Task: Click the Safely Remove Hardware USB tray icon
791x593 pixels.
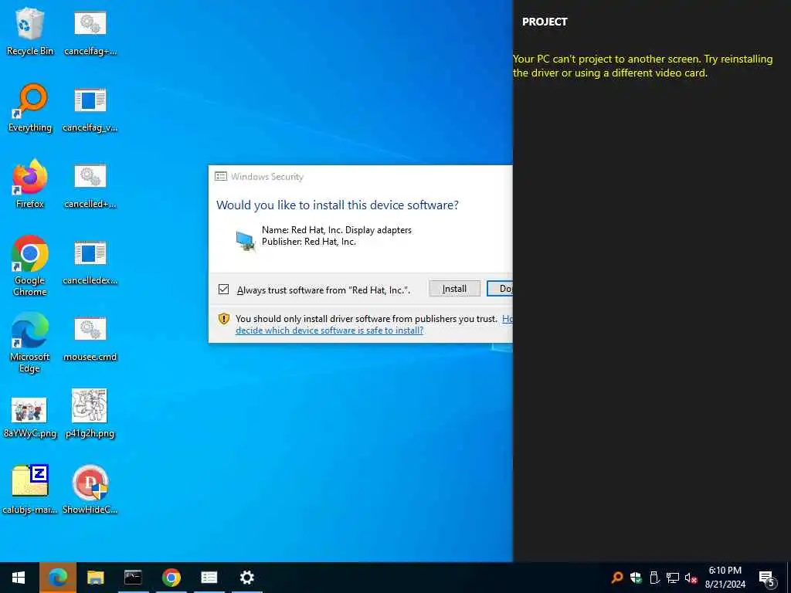Action: coord(654,578)
